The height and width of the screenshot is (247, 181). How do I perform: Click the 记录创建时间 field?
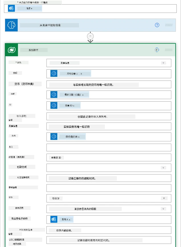tap(109, 178)
